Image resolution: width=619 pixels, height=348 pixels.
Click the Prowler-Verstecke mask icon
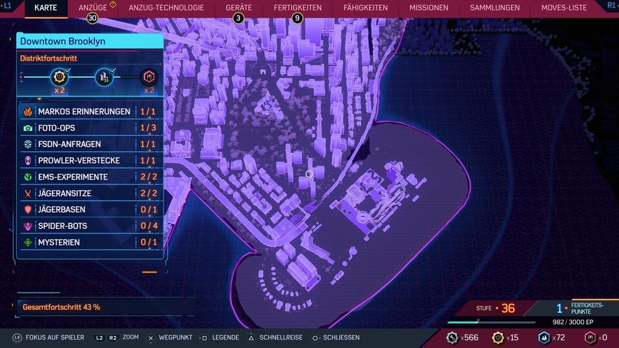coord(28,160)
